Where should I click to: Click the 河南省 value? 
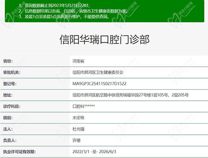[x=78, y=61]
